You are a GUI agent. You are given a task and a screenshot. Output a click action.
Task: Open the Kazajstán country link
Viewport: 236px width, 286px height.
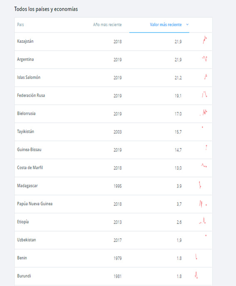(25, 41)
